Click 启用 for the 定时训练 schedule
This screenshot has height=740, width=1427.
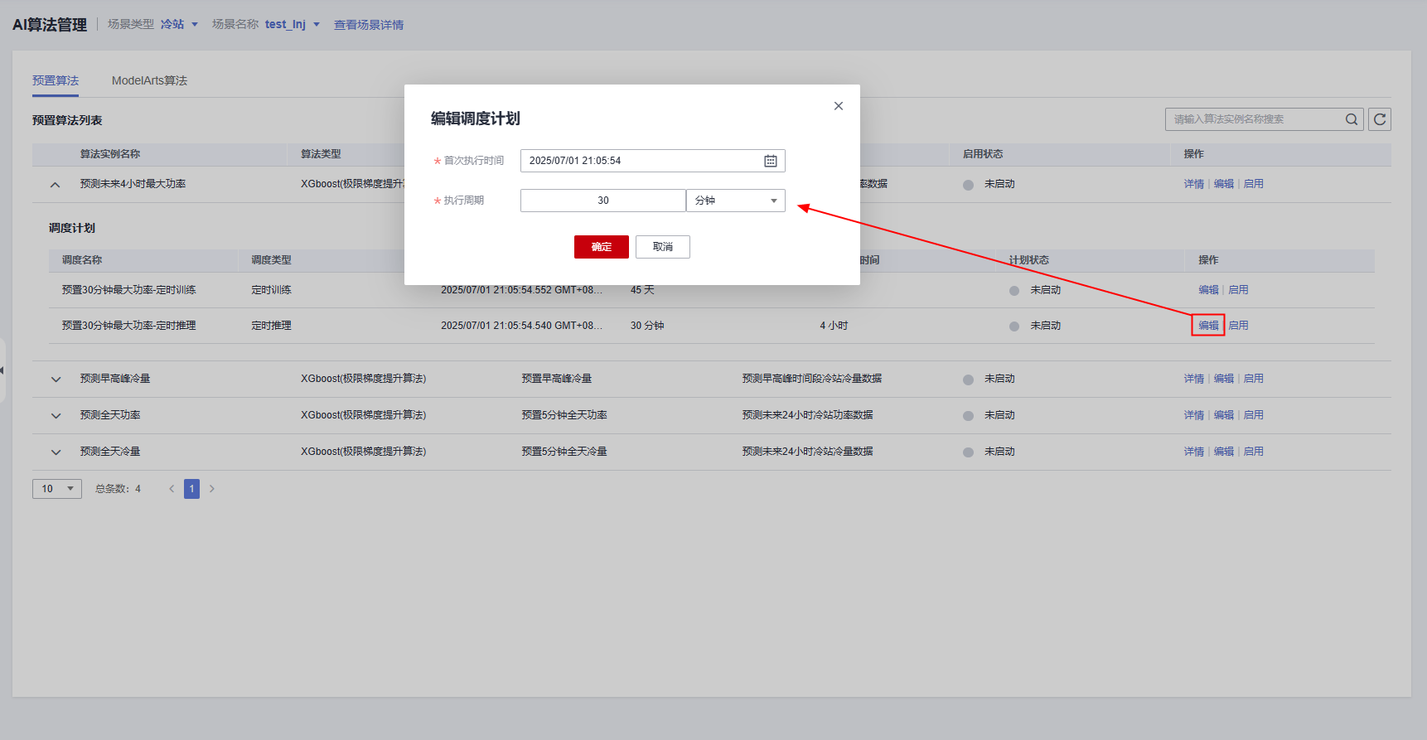click(x=1238, y=290)
